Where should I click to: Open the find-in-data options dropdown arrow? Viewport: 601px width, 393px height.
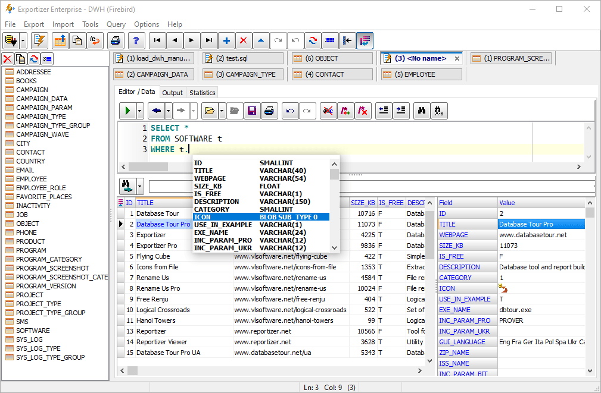click(x=140, y=186)
